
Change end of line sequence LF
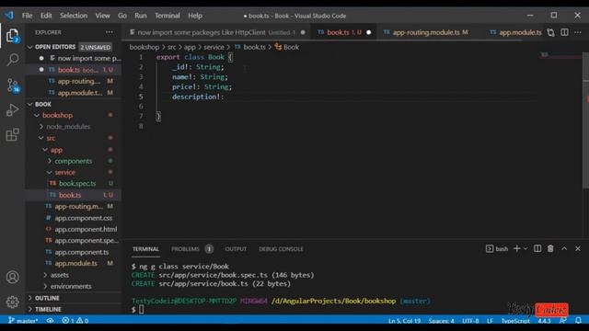click(490, 321)
